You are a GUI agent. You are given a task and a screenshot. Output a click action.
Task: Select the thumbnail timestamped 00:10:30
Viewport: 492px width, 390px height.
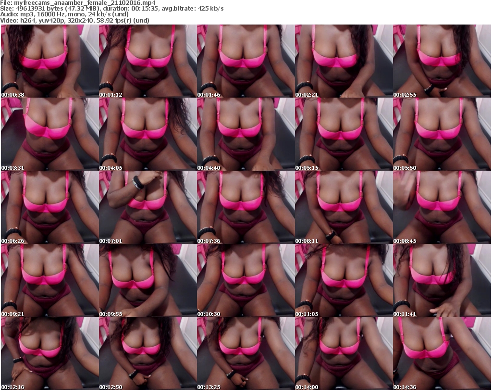click(246, 280)
